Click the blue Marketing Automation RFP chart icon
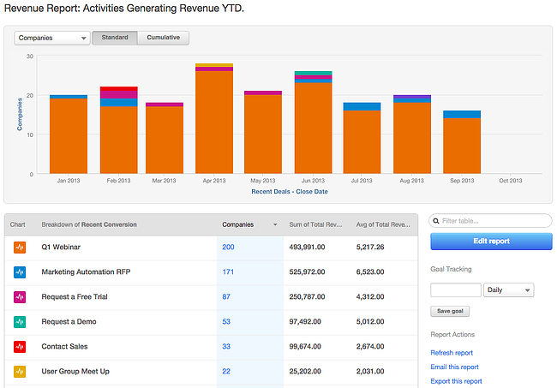The height and width of the screenshot is (388, 557). (x=20, y=272)
